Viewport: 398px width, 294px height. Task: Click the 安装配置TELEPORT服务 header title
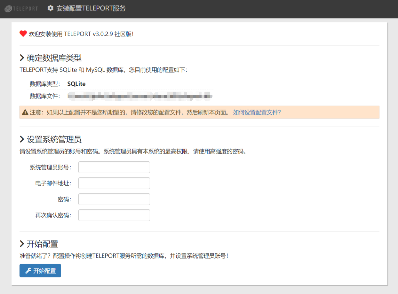tap(91, 8)
